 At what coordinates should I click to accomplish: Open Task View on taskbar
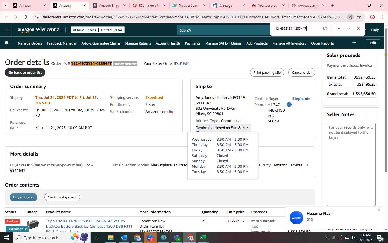click(97, 238)
